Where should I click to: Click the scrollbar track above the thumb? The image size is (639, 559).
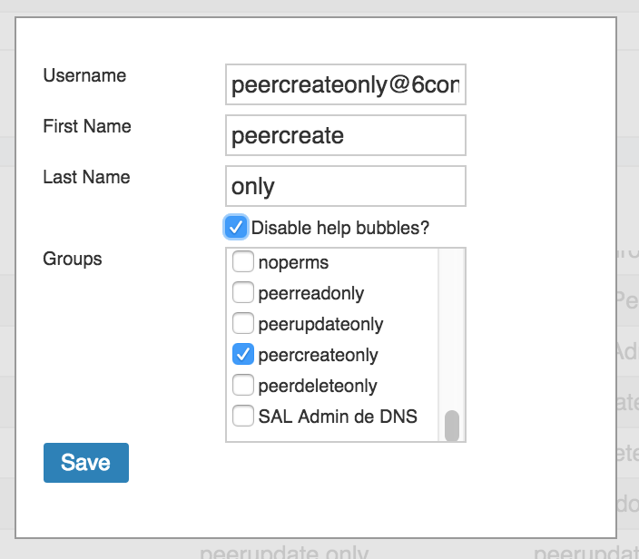tap(451, 327)
